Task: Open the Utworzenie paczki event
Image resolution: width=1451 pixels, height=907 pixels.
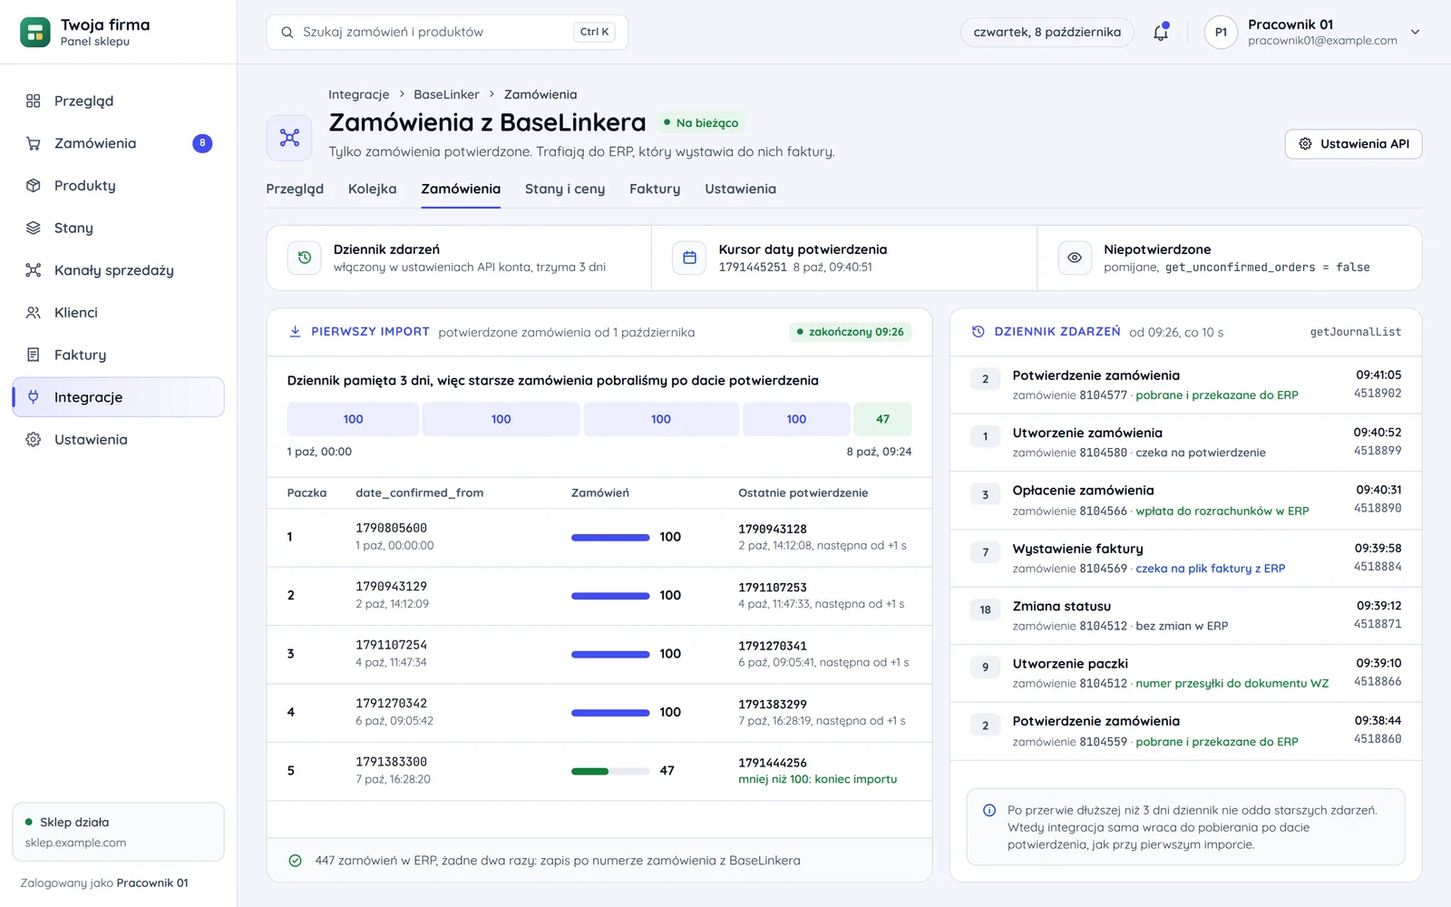Action: tap(1185, 673)
